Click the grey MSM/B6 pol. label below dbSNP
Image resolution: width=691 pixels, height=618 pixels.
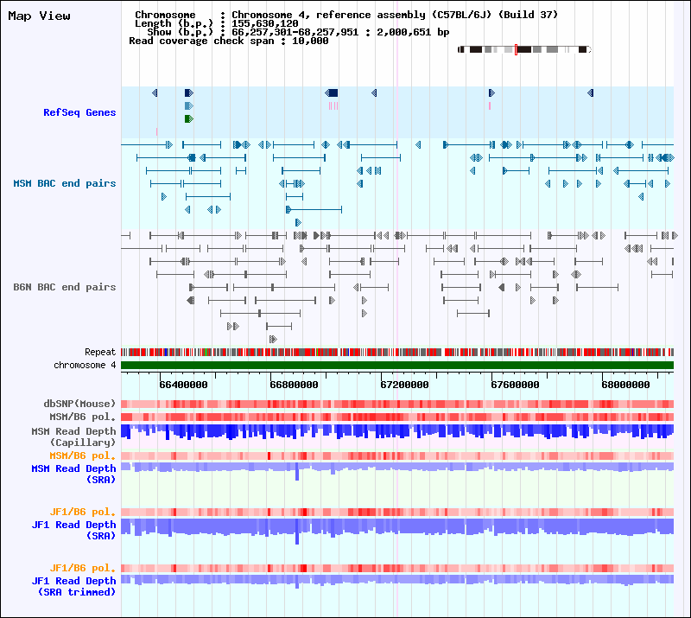[82, 417]
